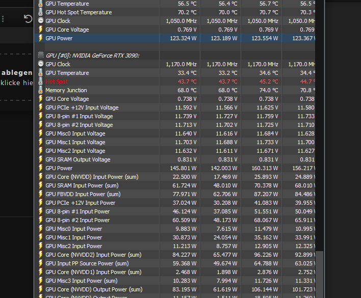Click the 60.509 W 8-pin #2 Input Power value
361x298 pixels.
[185, 220]
